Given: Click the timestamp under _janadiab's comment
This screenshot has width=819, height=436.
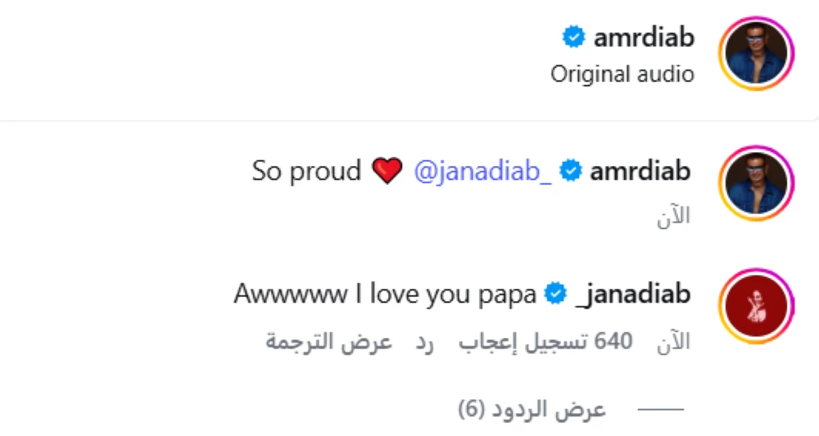Looking at the screenshot, I should click(x=674, y=342).
